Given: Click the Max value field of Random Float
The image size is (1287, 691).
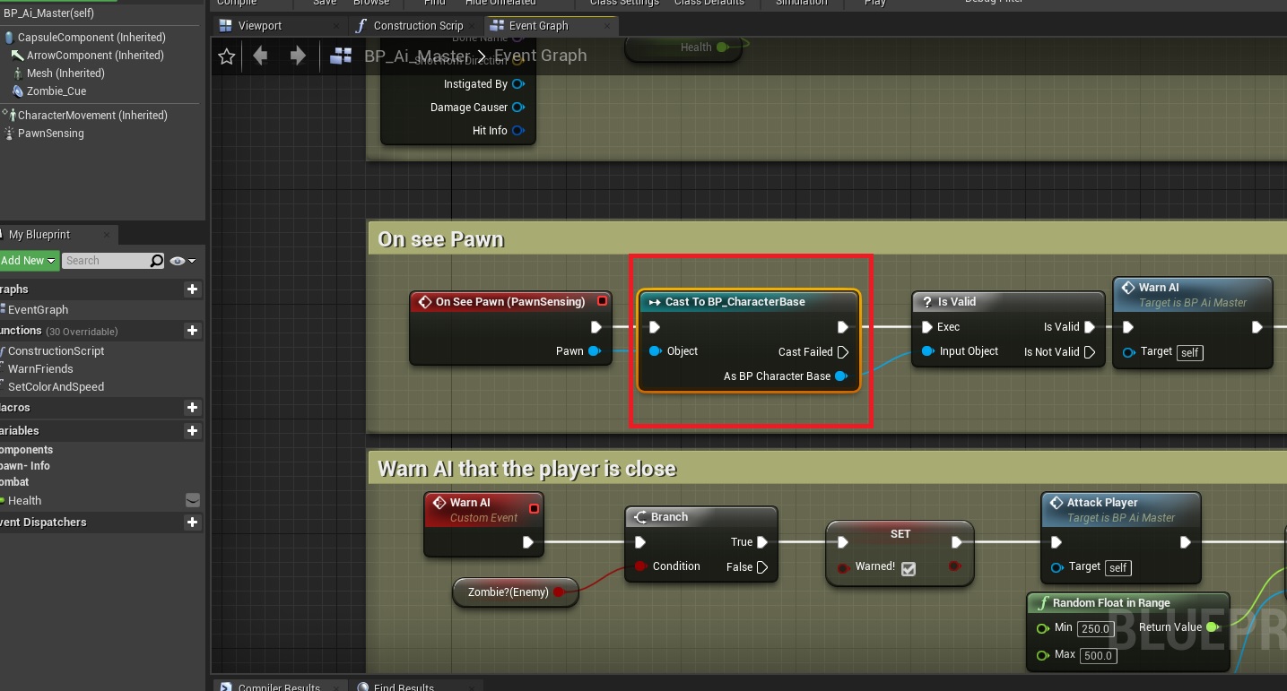Looking at the screenshot, I should pyautogui.click(x=1096, y=655).
